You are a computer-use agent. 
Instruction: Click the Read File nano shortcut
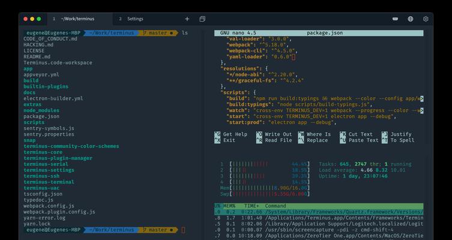click(274, 140)
